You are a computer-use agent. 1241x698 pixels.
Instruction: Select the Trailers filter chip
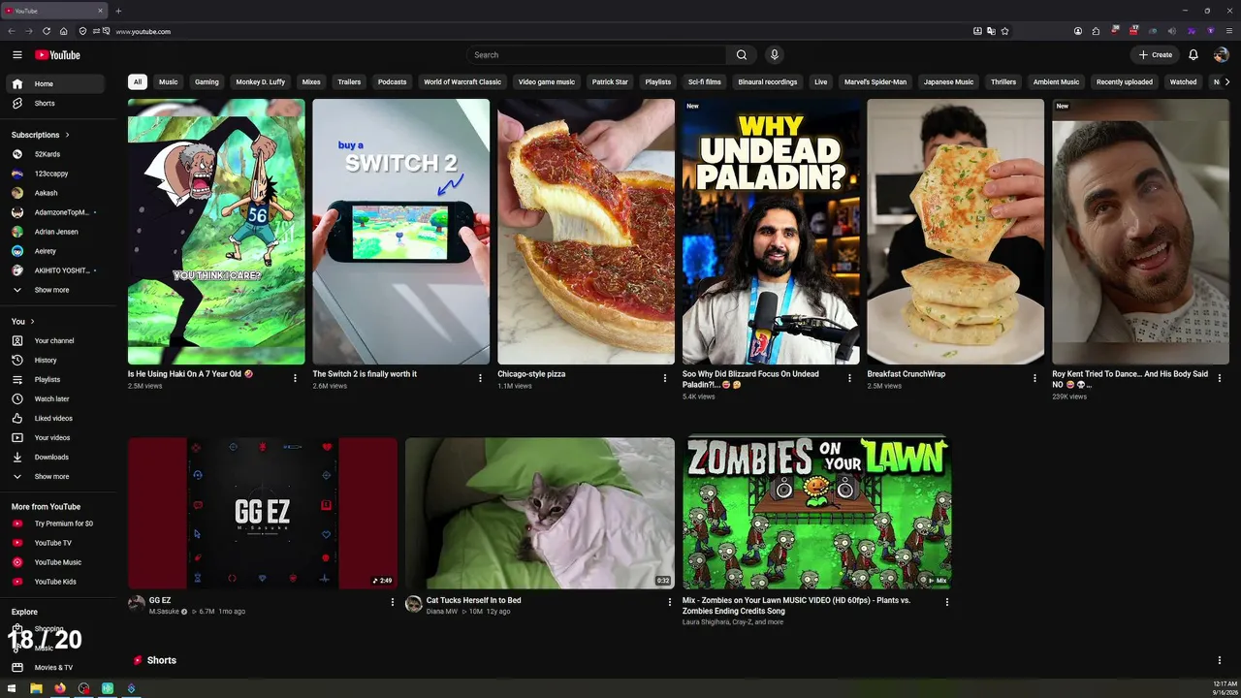(x=349, y=82)
